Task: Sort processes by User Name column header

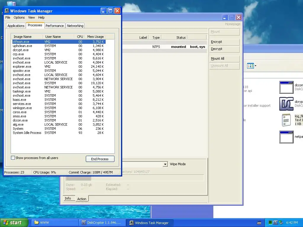Action: pos(58,37)
